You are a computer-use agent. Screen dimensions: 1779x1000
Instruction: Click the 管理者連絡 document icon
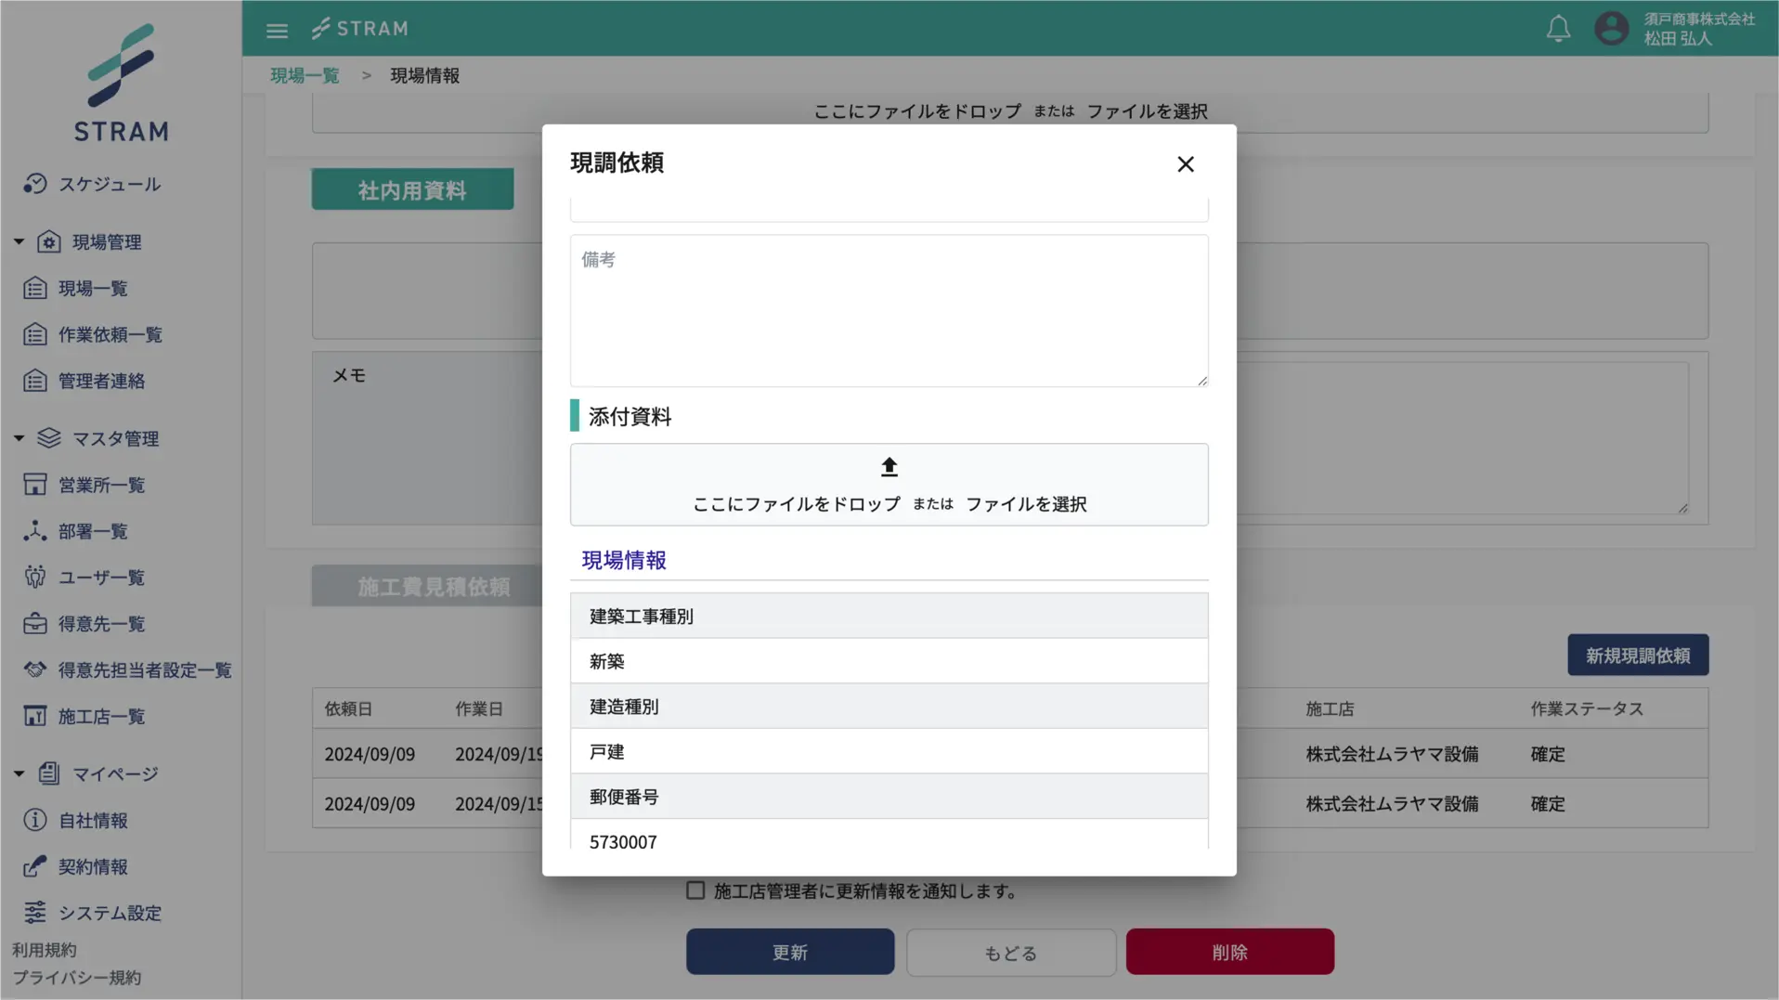(x=35, y=380)
